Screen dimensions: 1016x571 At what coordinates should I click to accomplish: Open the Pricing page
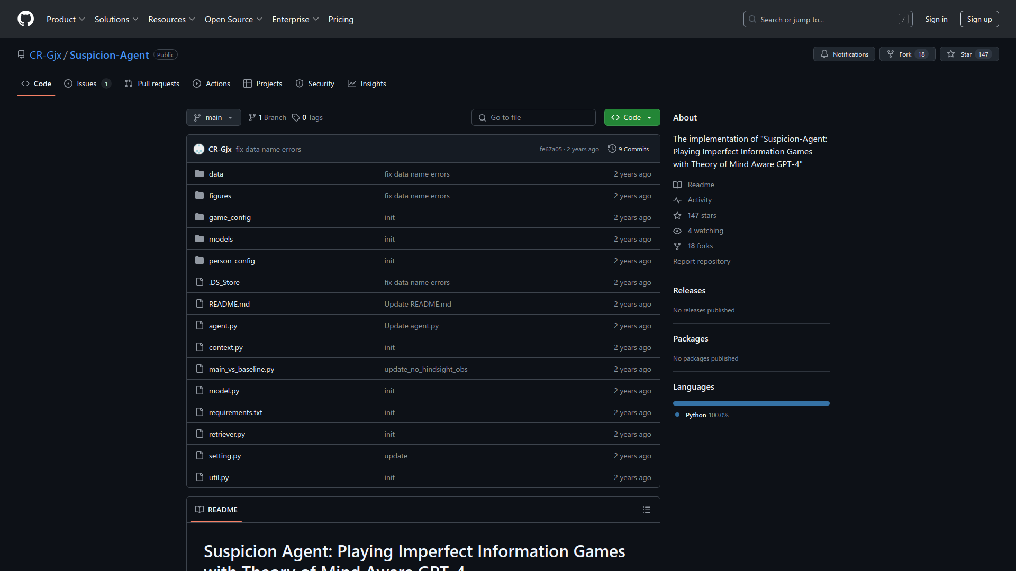click(x=341, y=19)
